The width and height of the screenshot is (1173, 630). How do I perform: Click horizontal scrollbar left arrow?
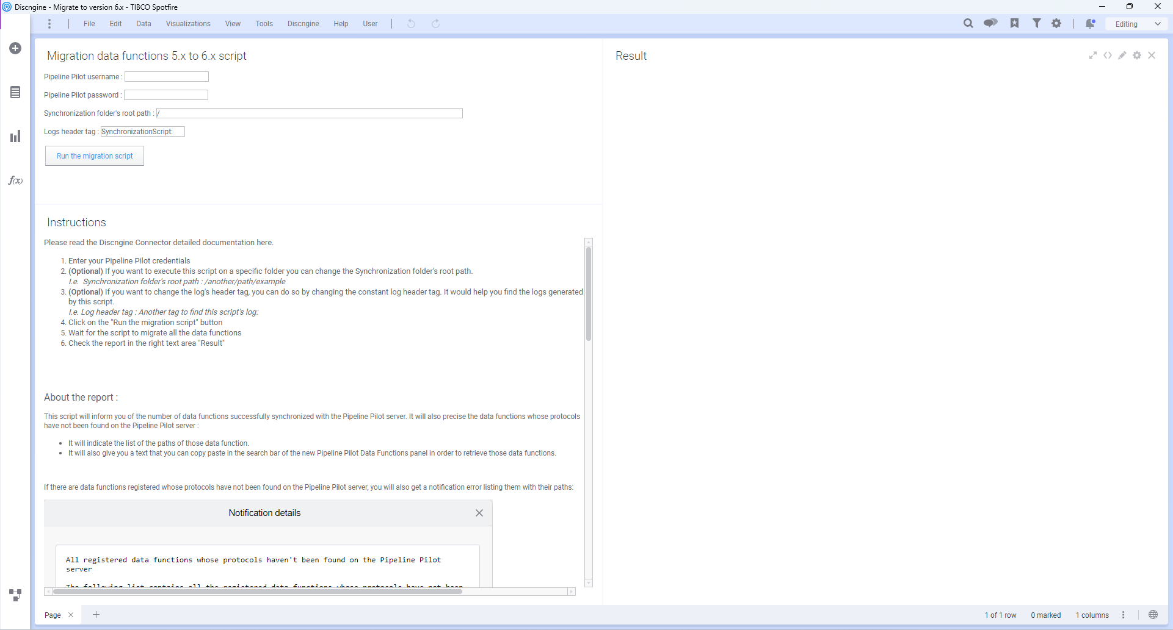48,592
